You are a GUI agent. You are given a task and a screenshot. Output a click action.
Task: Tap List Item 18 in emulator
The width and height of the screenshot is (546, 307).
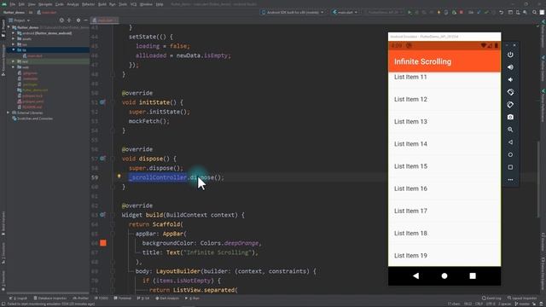click(x=444, y=233)
